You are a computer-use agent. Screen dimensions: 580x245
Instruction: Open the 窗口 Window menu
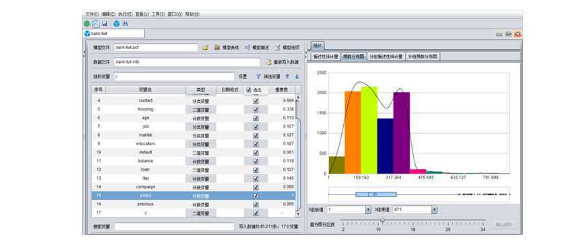click(x=175, y=14)
